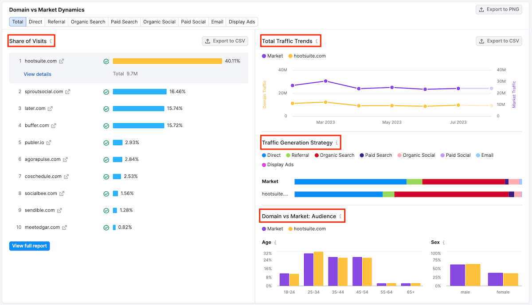
Task: Click the yellow hootsuite.com share bar
Action: coord(167,61)
